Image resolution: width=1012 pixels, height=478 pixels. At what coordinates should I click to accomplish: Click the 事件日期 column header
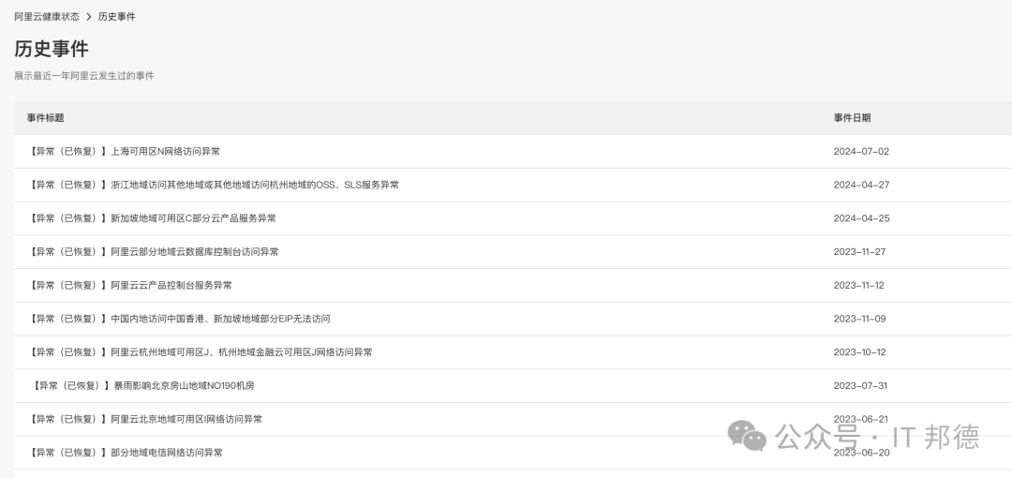852,117
